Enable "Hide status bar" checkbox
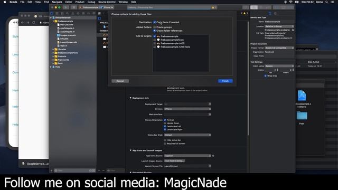This screenshot has width=338, height=190. [165, 140]
